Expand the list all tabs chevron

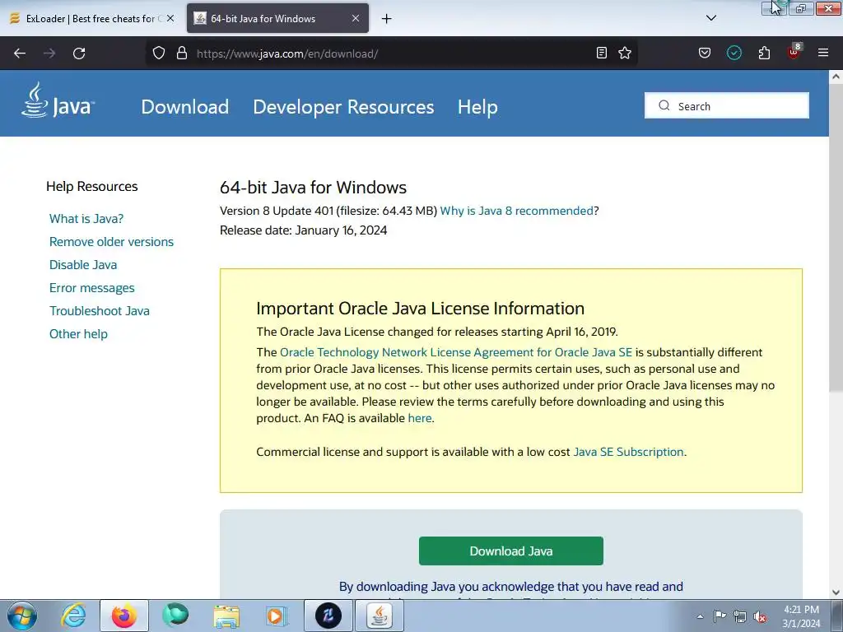(x=711, y=18)
